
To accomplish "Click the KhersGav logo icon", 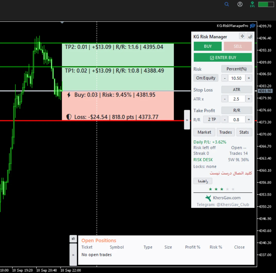I will click(x=208, y=198).
